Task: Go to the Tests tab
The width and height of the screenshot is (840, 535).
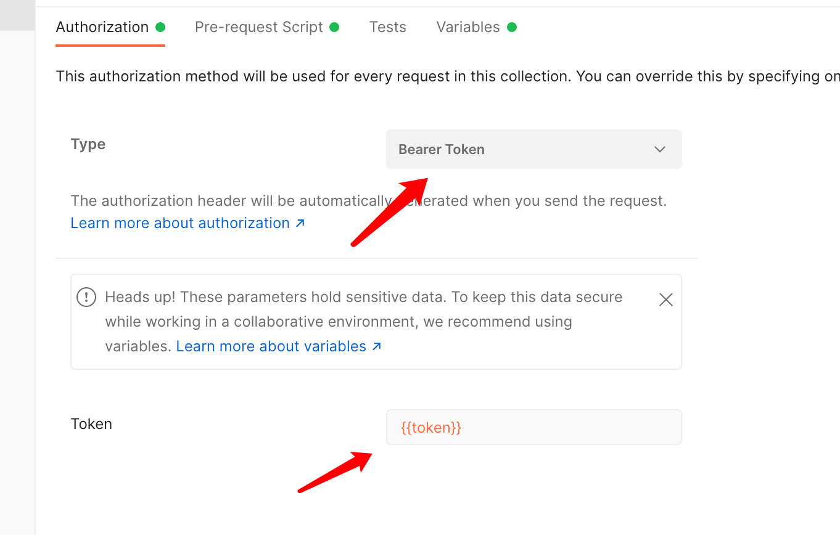Action: [387, 27]
